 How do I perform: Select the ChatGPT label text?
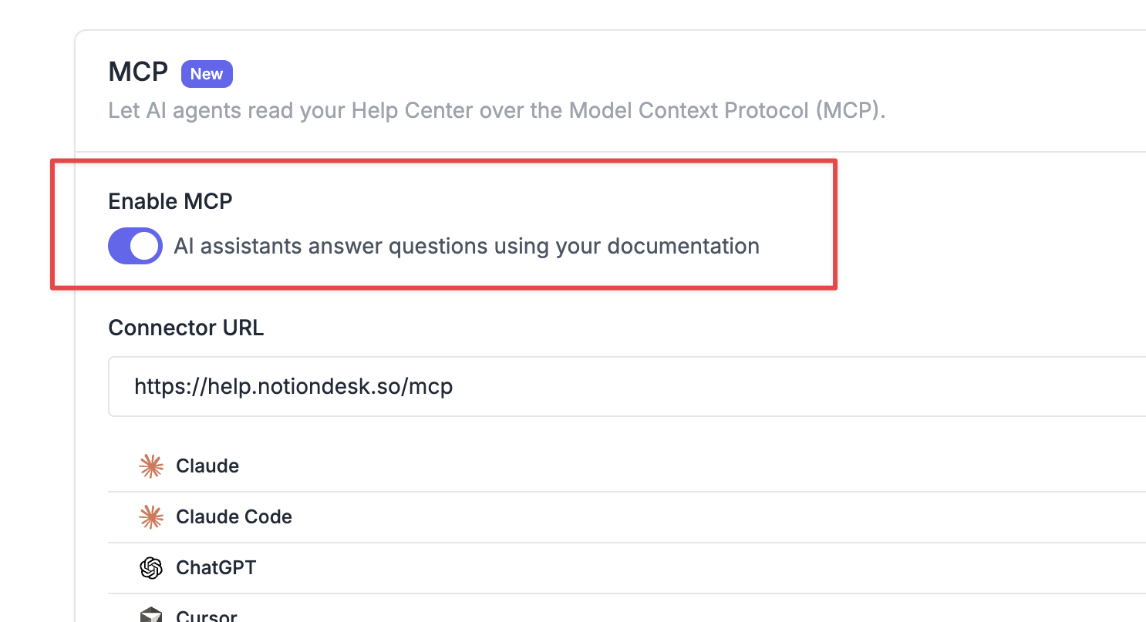click(x=216, y=568)
